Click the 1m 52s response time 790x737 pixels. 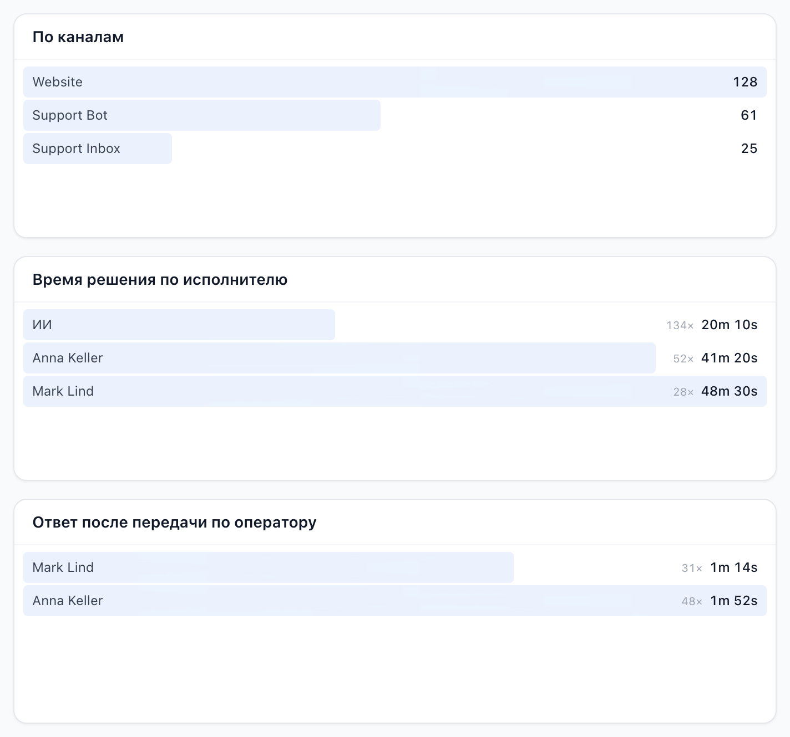[x=734, y=601]
